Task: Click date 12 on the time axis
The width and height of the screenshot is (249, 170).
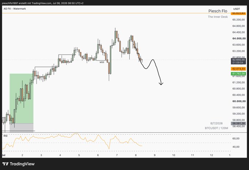Action: 211,155
